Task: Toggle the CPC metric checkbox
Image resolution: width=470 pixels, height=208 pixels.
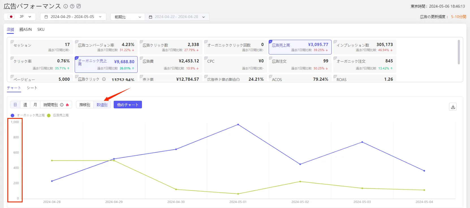Action: [206, 58]
